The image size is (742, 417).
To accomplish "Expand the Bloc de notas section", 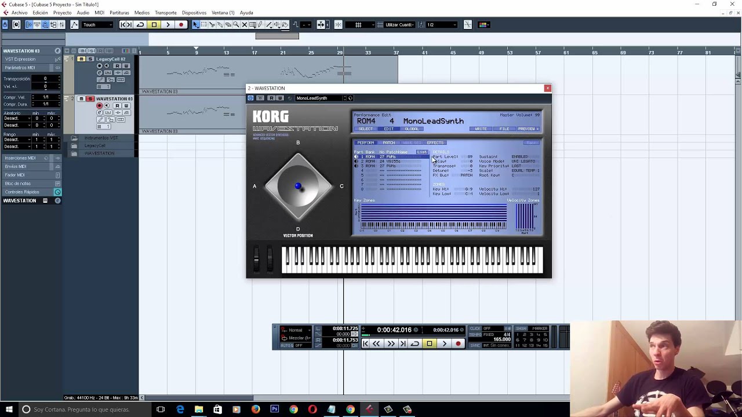I will [x=32, y=184].
